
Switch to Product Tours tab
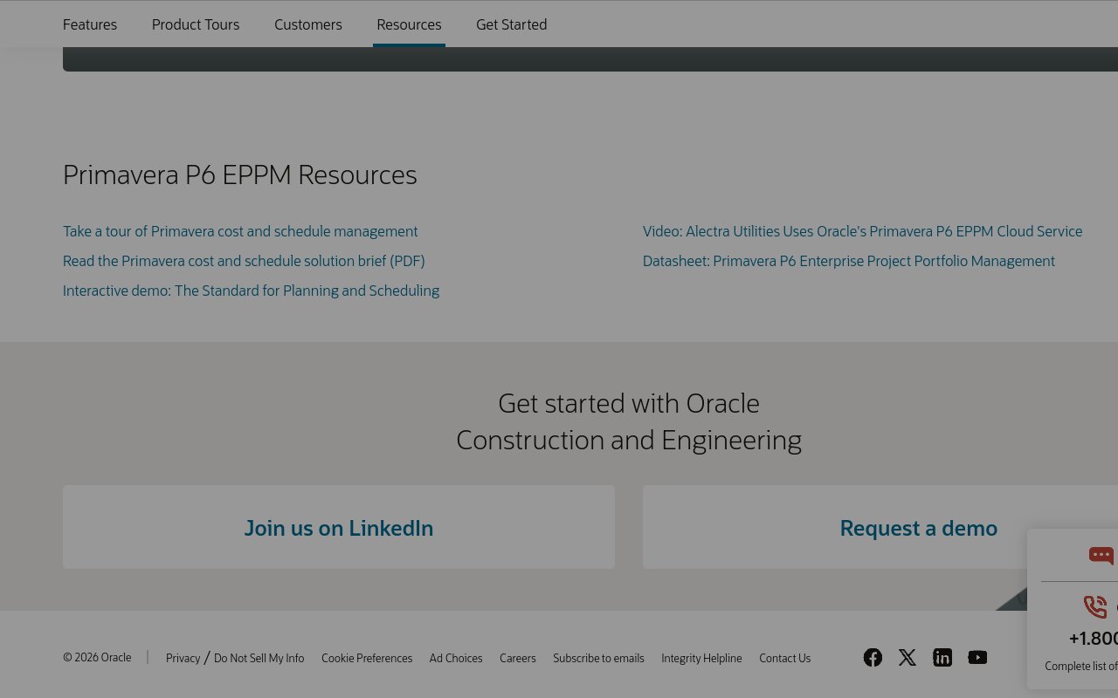click(x=196, y=24)
